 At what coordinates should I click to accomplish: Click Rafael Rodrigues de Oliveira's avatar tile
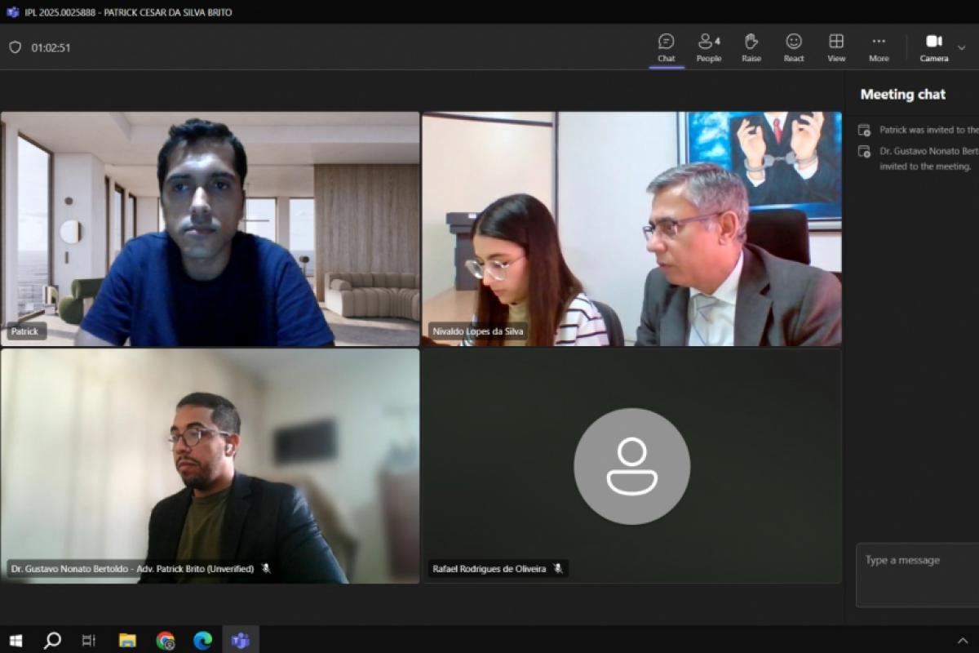(x=631, y=466)
